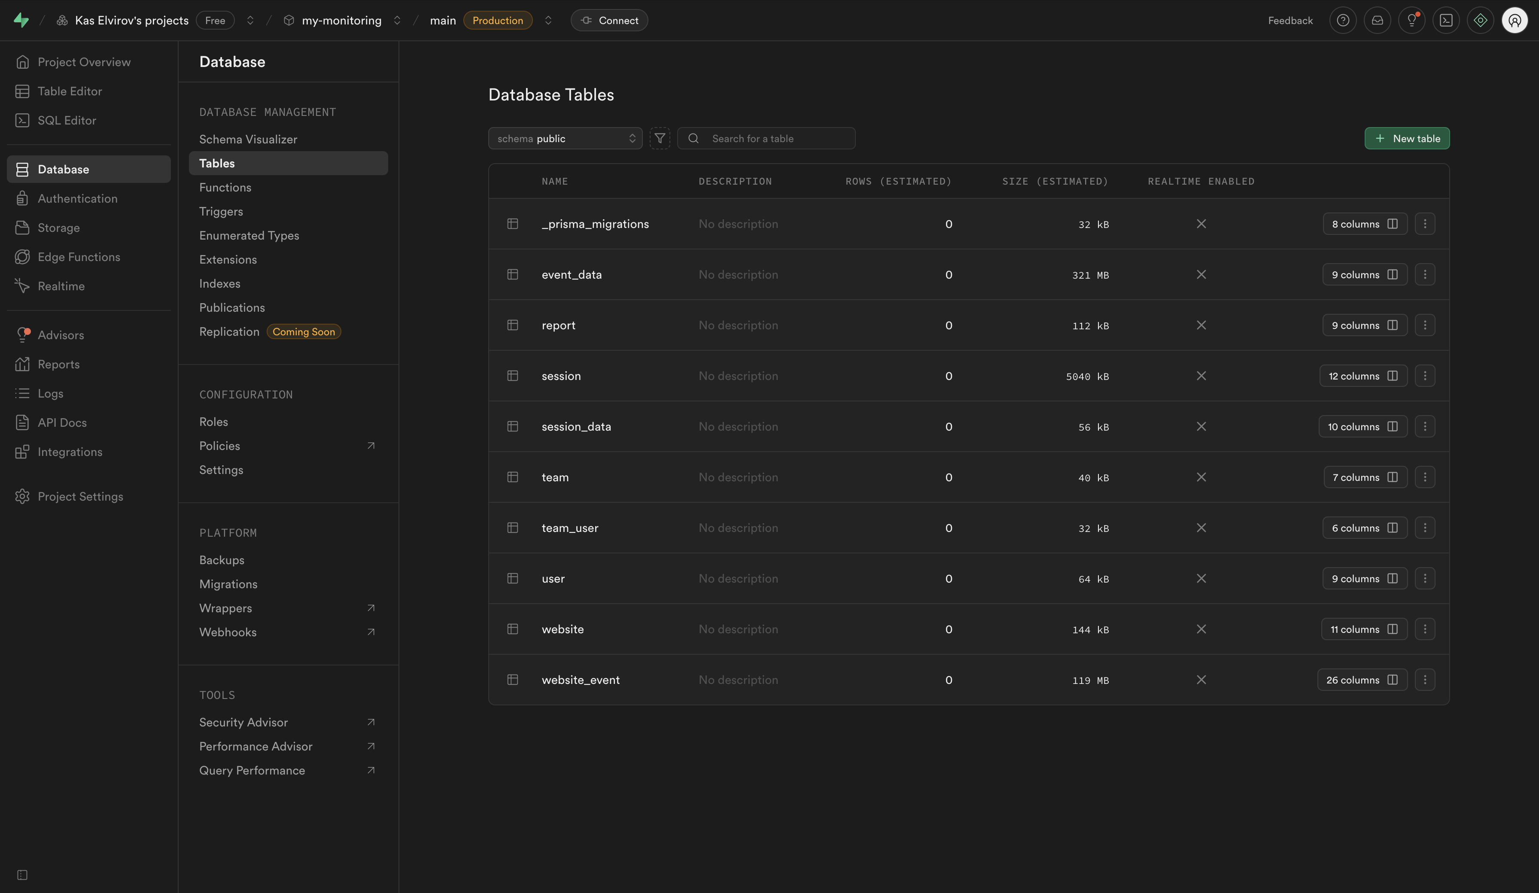This screenshot has height=893, width=1539.
Task: Expand the organization switcher chevron
Action: pos(250,20)
